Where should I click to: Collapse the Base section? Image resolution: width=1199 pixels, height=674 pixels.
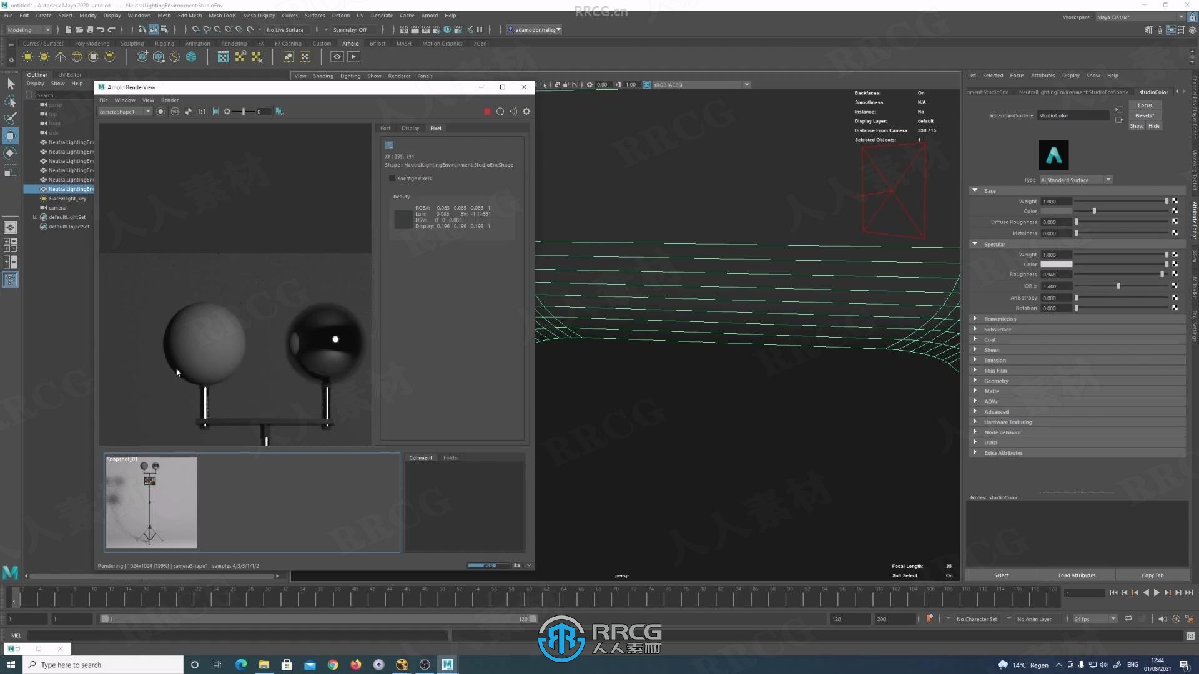(x=975, y=190)
